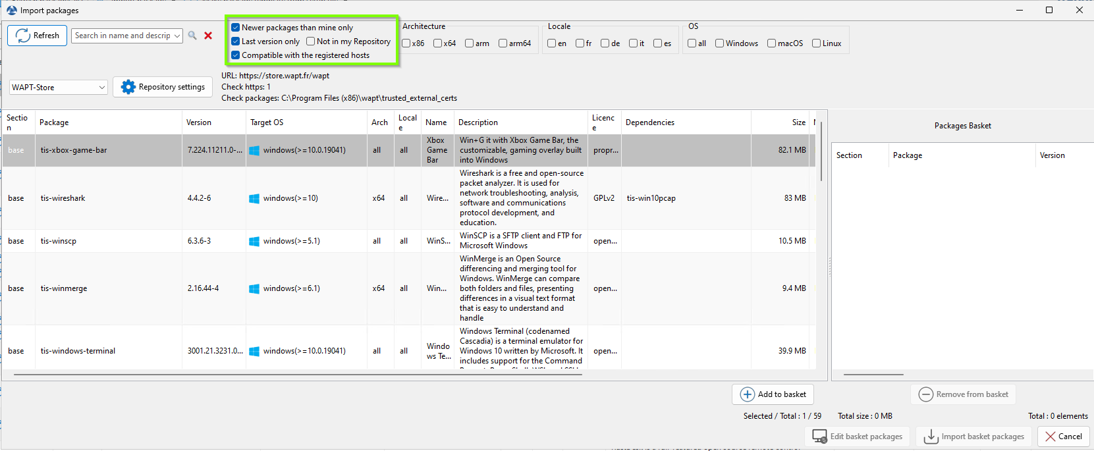The height and width of the screenshot is (451, 1094).
Task: Sort by the Description column header
Action: pyautogui.click(x=521, y=122)
